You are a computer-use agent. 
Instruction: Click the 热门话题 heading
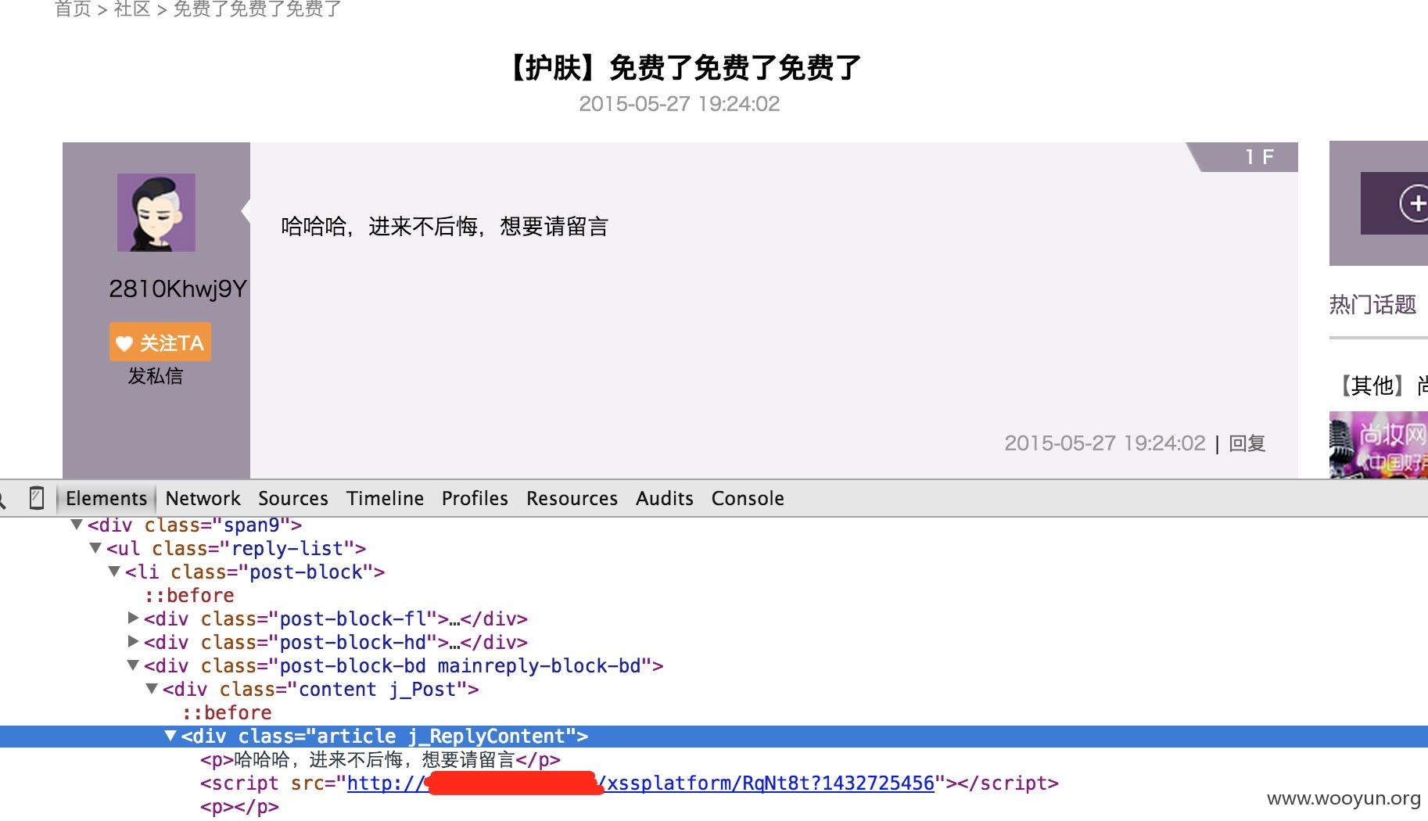(x=1372, y=304)
